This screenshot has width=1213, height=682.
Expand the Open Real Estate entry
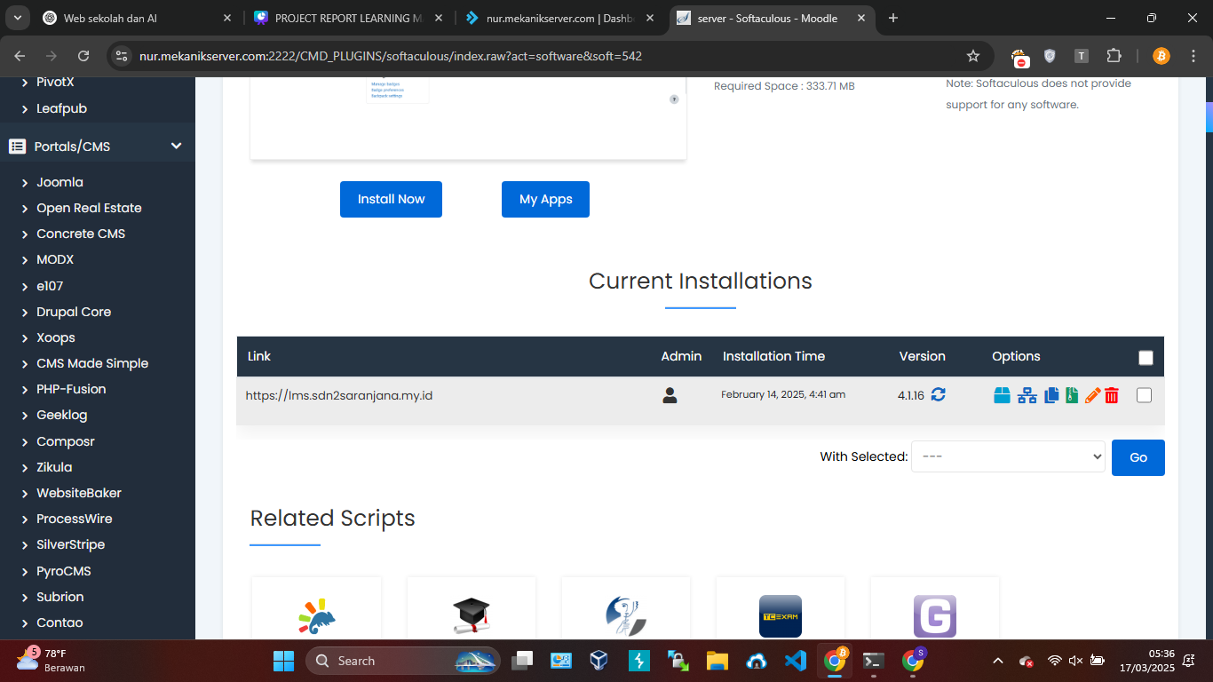point(25,208)
